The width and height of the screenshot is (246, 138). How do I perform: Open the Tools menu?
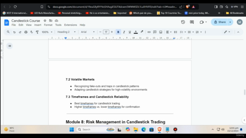58,25
